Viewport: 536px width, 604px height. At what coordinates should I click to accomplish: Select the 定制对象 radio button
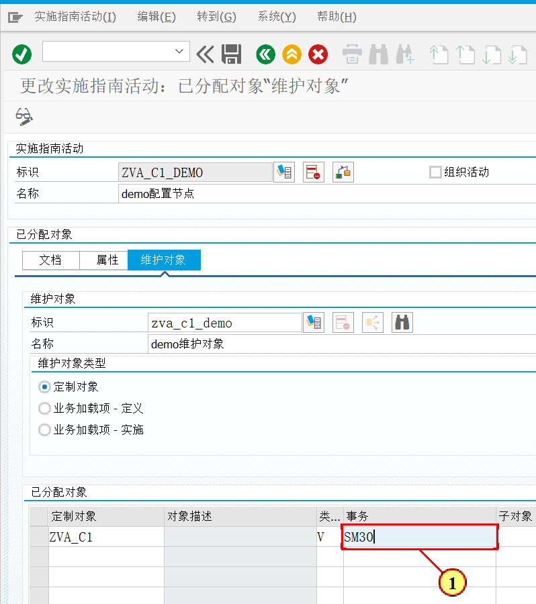(45, 387)
